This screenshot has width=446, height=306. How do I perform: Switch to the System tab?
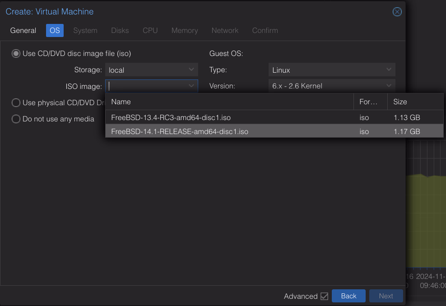click(85, 30)
